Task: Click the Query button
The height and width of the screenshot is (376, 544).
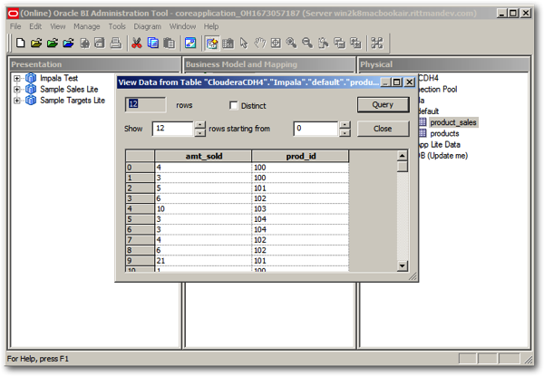Action: click(383, 105)
